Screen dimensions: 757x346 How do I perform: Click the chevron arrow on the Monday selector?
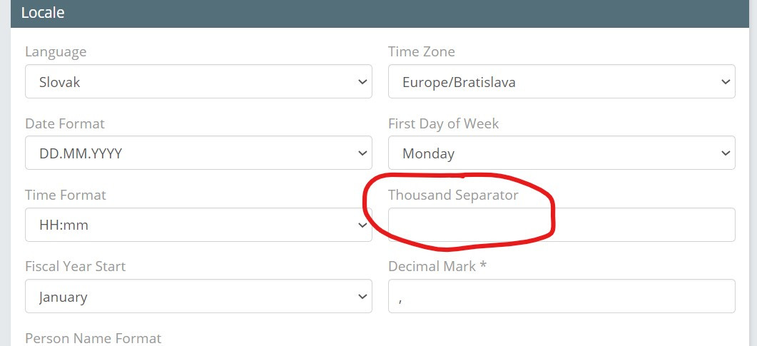tap(726, 153)
